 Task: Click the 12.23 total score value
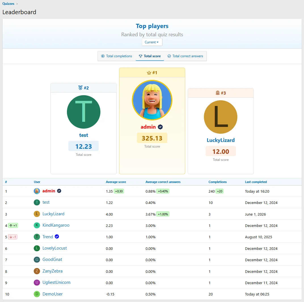click(84, 146)
